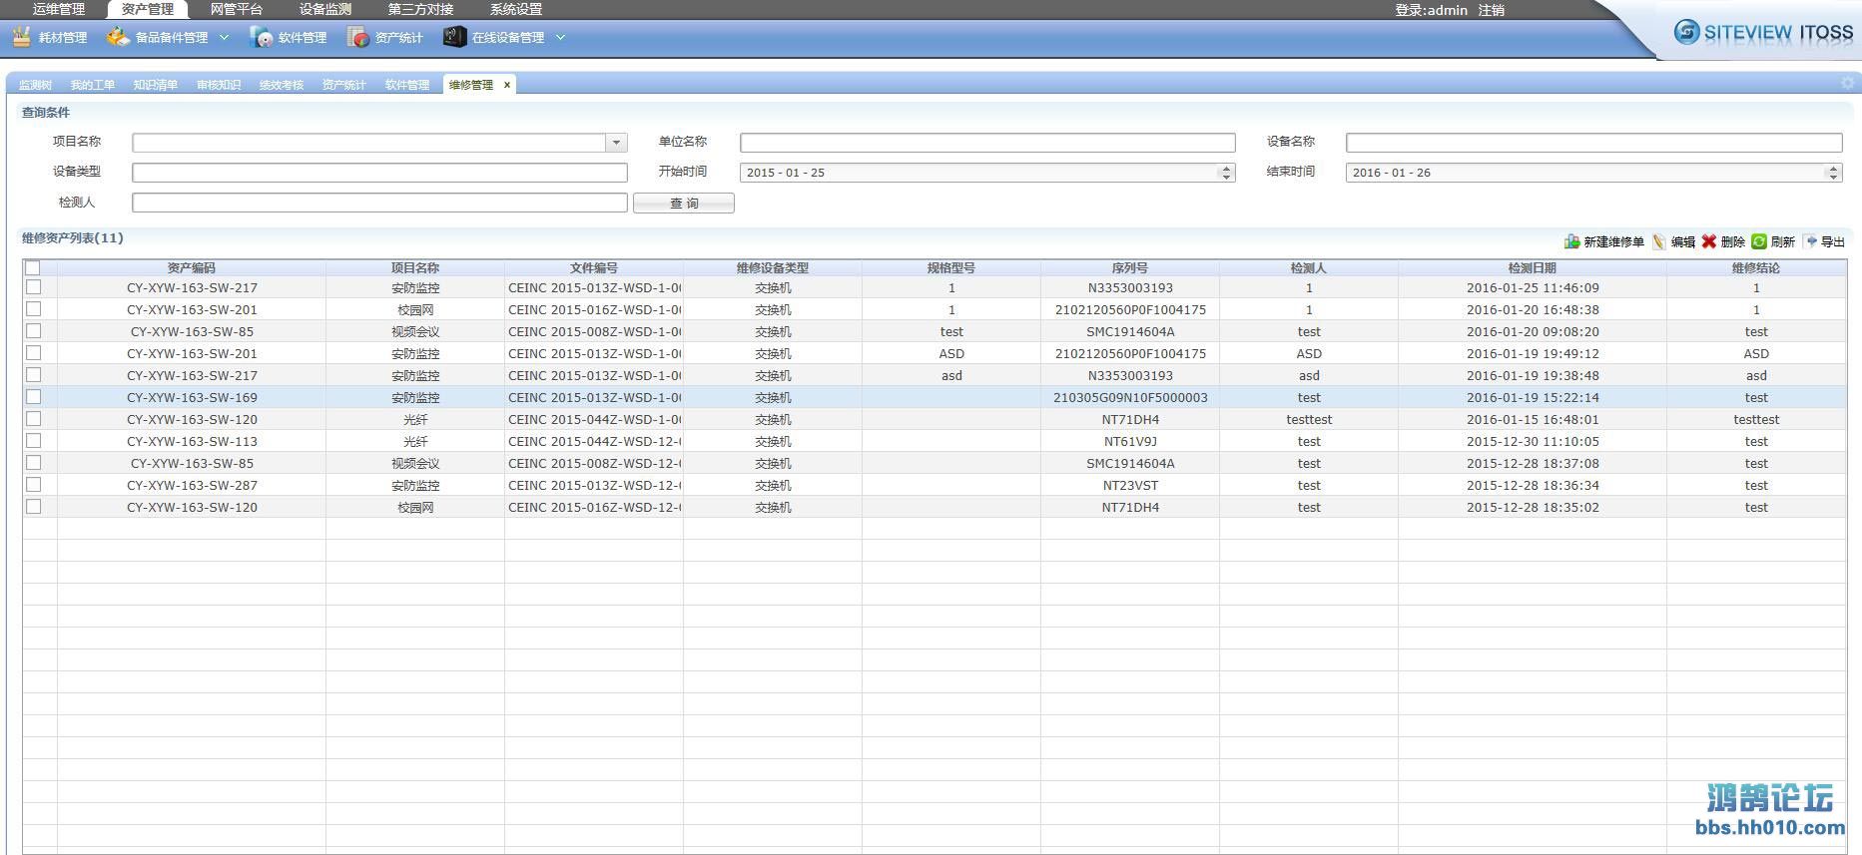Click inside the 检测人 input field
This screenshot has height=855, width=1862.
[x=379, y=203]
